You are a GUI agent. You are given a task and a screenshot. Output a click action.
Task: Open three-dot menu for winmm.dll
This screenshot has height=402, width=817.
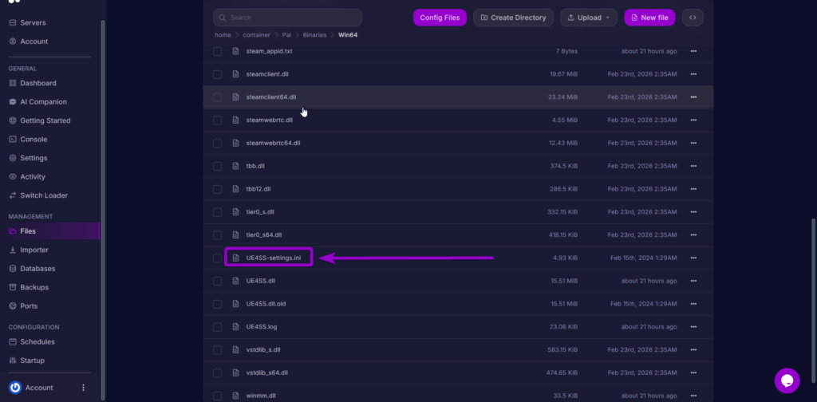[x=693, y=396]
